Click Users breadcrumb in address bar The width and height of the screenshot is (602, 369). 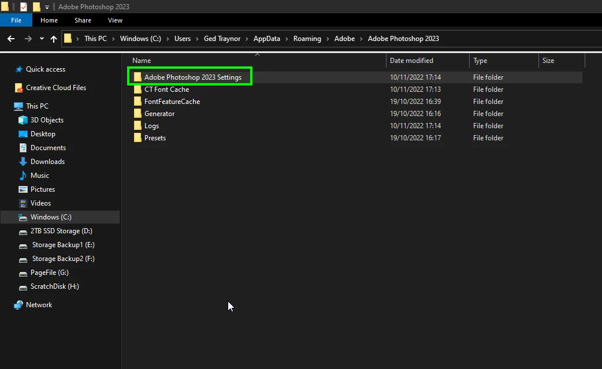point(183,39)
